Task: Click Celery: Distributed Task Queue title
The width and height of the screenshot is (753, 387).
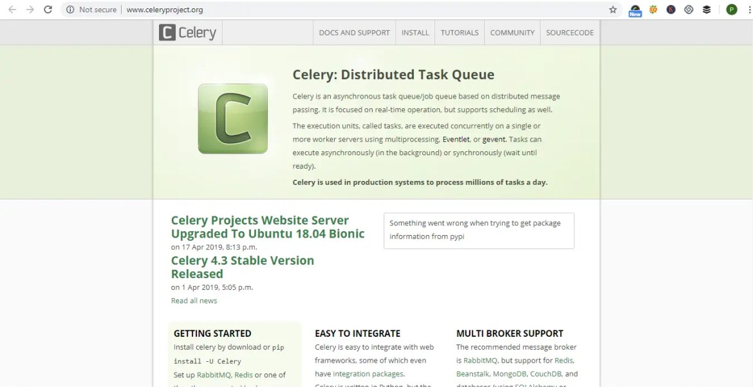Action: click(x=393, y=75)
